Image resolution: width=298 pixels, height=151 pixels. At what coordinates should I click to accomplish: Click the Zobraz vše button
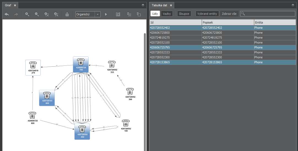[x=229, y=14]
